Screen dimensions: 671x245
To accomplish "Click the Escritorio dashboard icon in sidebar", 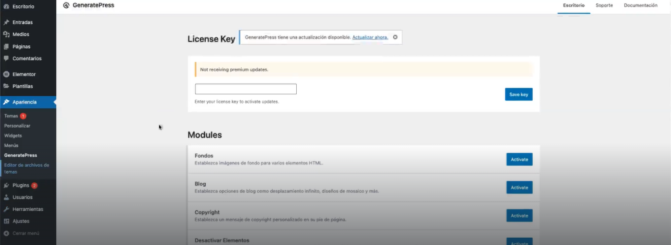I will [7, 7].
